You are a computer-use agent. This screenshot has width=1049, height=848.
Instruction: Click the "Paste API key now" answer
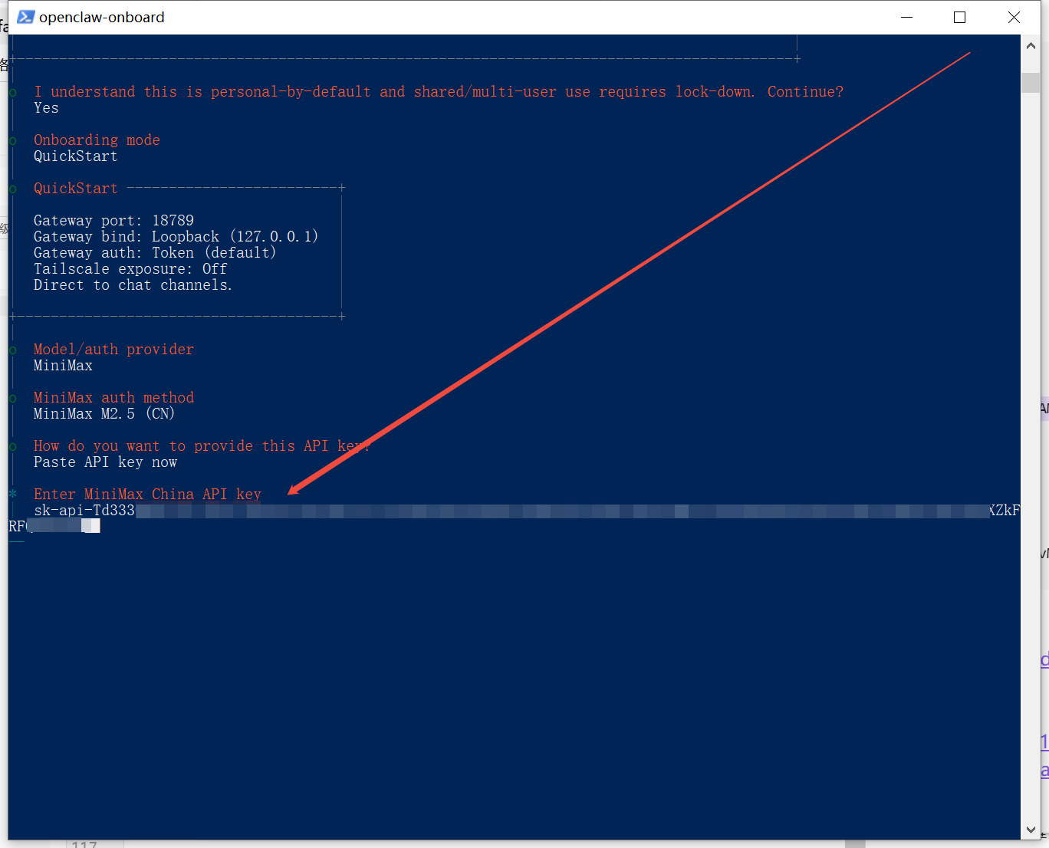pos(105,462)
